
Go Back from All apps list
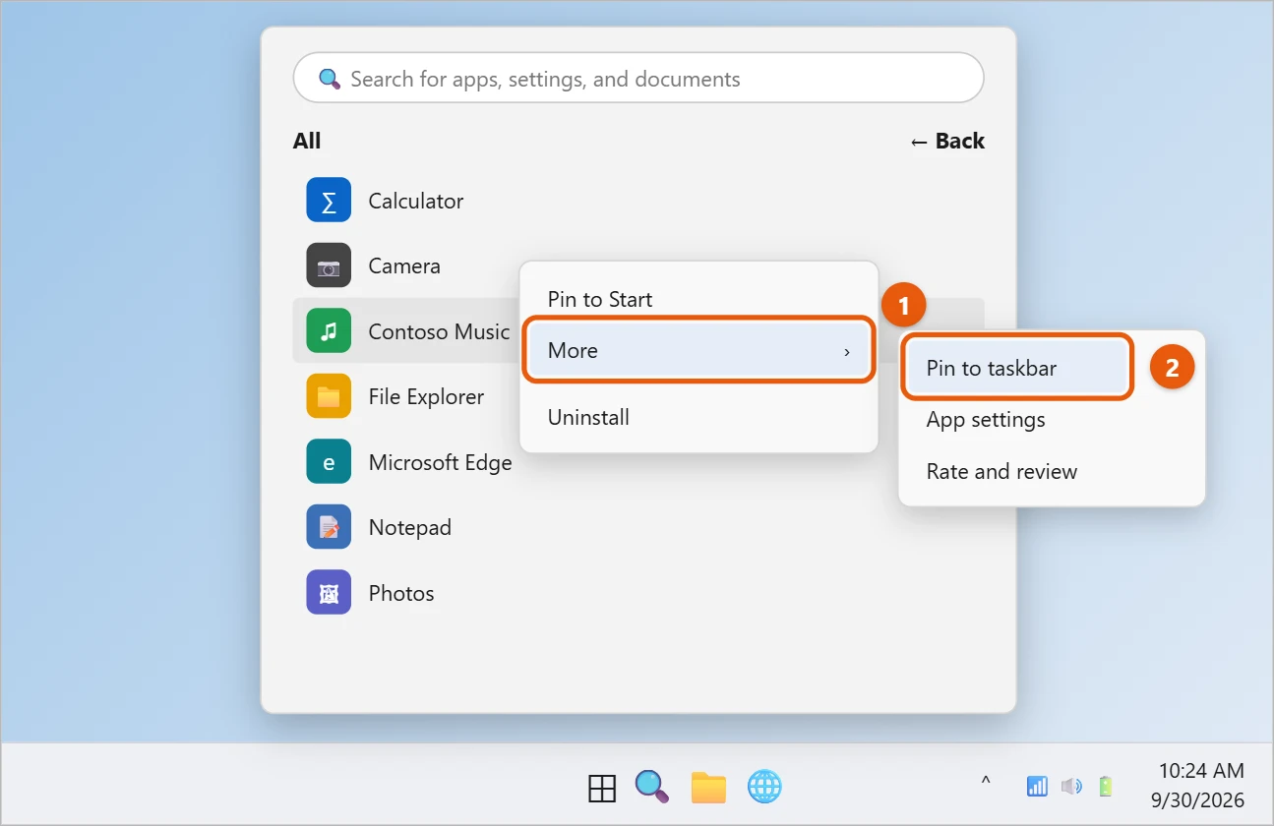coord(947,141)
